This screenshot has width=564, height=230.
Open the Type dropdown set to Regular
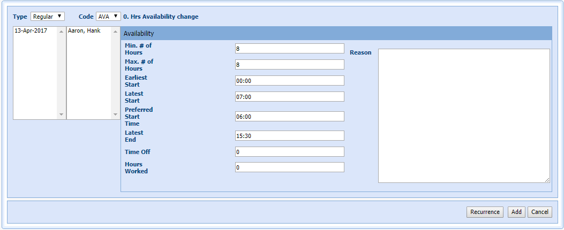click(x=47, y=17)
